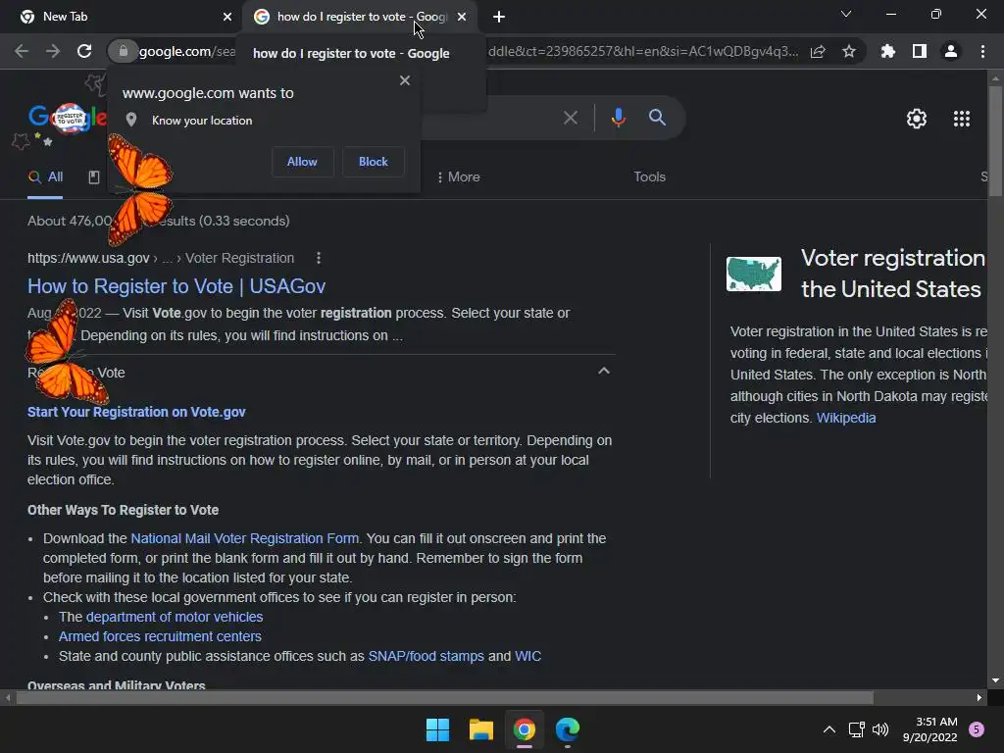Switch to the New Tab tab
This screenshot has height=753, width=1004.
tap(122, 17)
